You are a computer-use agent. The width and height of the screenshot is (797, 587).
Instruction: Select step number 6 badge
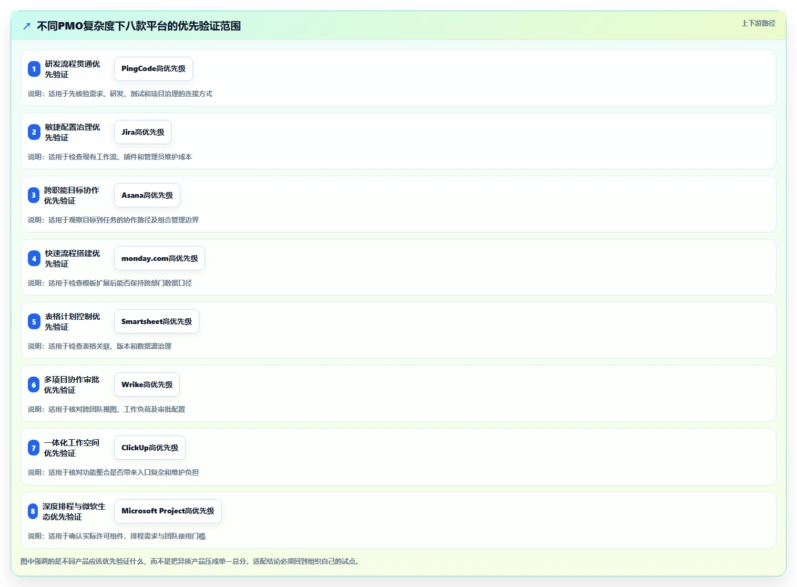pyautogui.click(x=34, y=384)
